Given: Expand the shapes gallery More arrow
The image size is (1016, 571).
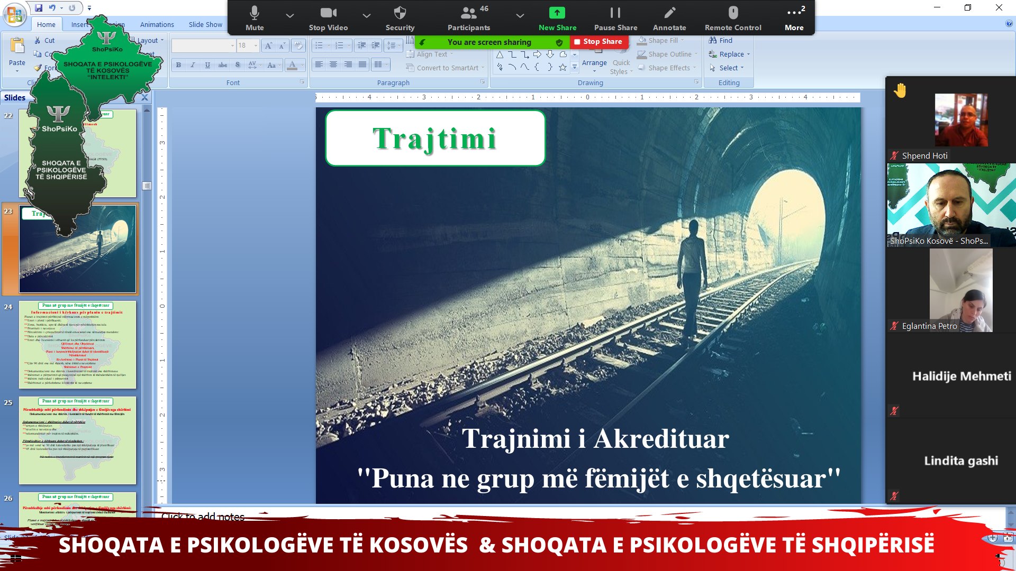Looking at the screenshot, I should click(x=575, y=67).
